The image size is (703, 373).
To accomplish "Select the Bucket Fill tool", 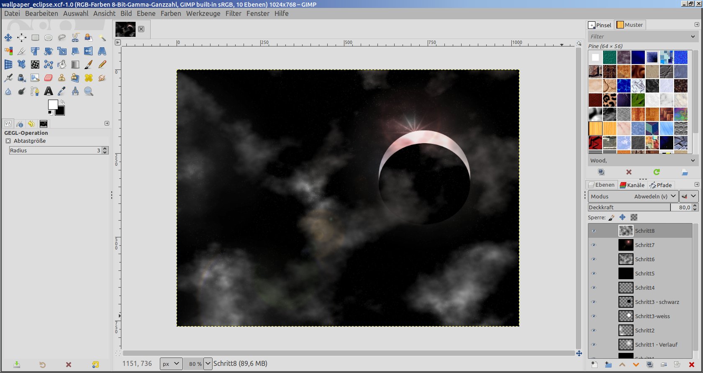I will pos(62,64).
